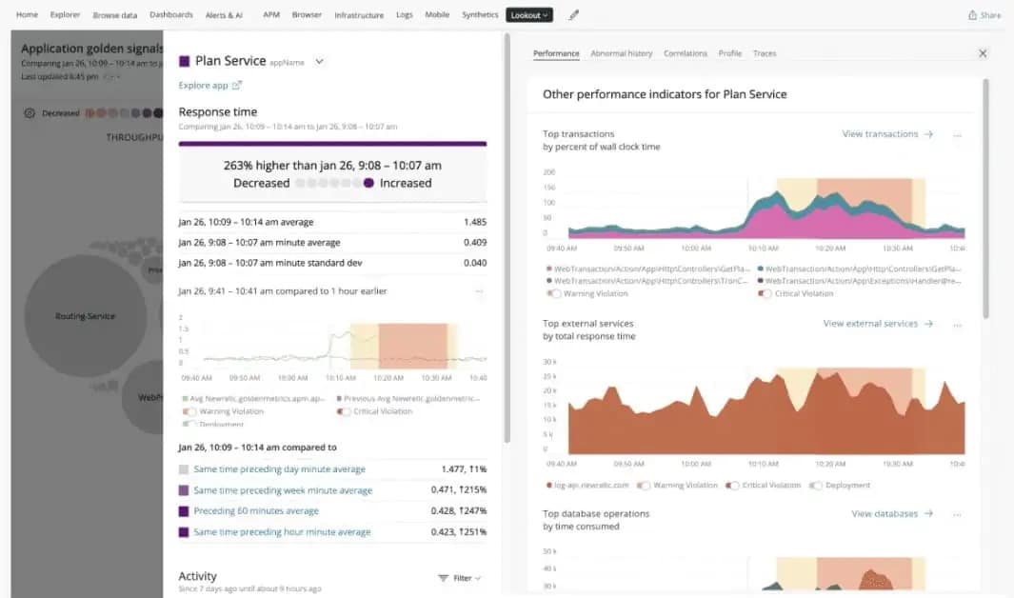Switch to the Abnormal history tab
The height and width of the screenshot is (598, 1014).
point(622,53)
